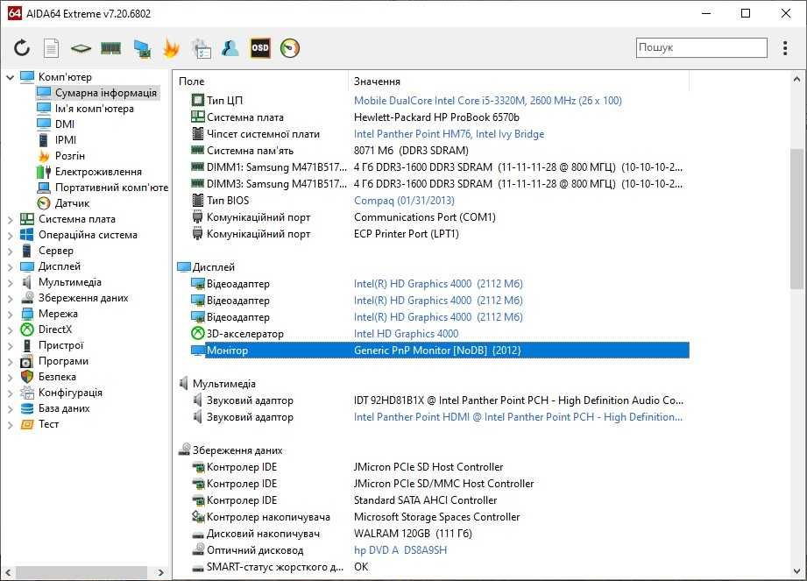Click the vertical scrollbar up arrow
This screenshot has height=581, width=807.
tap(796, 79)
